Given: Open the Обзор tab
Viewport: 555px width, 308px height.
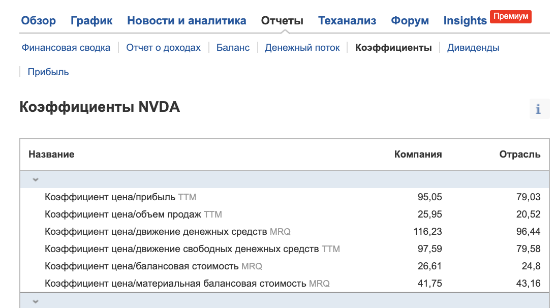Looking at the screenshot, I should tap(38, 20).
